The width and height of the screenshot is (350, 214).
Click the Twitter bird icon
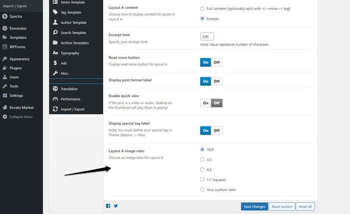116,206
